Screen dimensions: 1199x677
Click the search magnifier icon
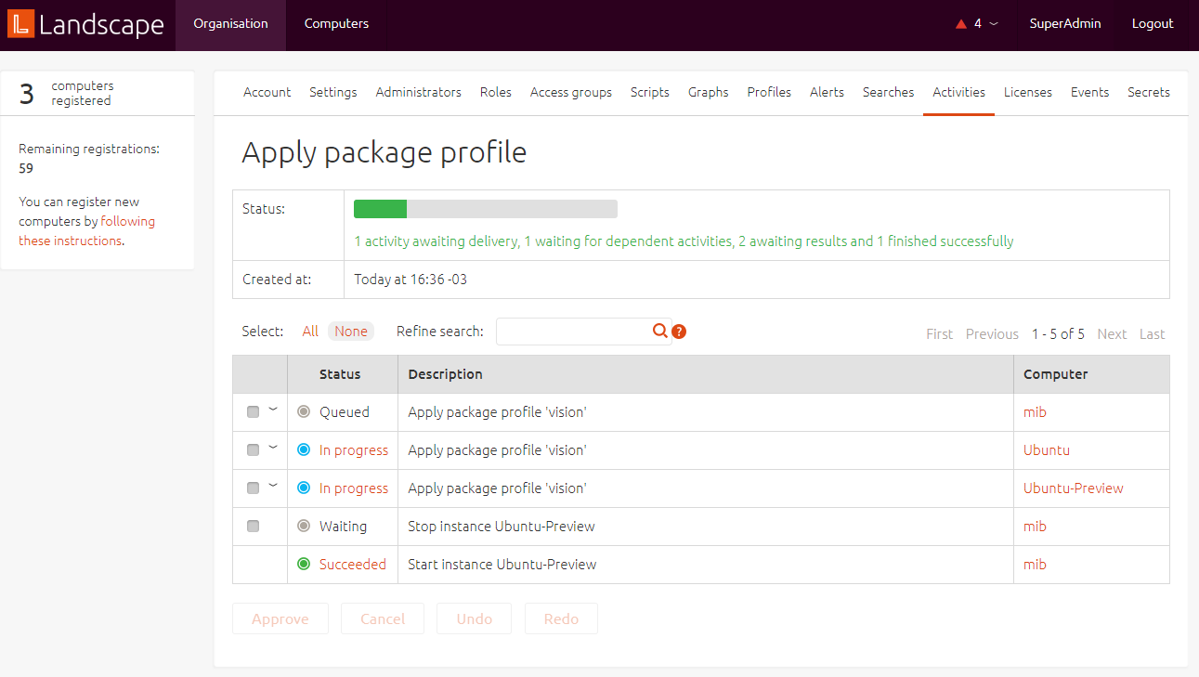(x=659, y=331)
